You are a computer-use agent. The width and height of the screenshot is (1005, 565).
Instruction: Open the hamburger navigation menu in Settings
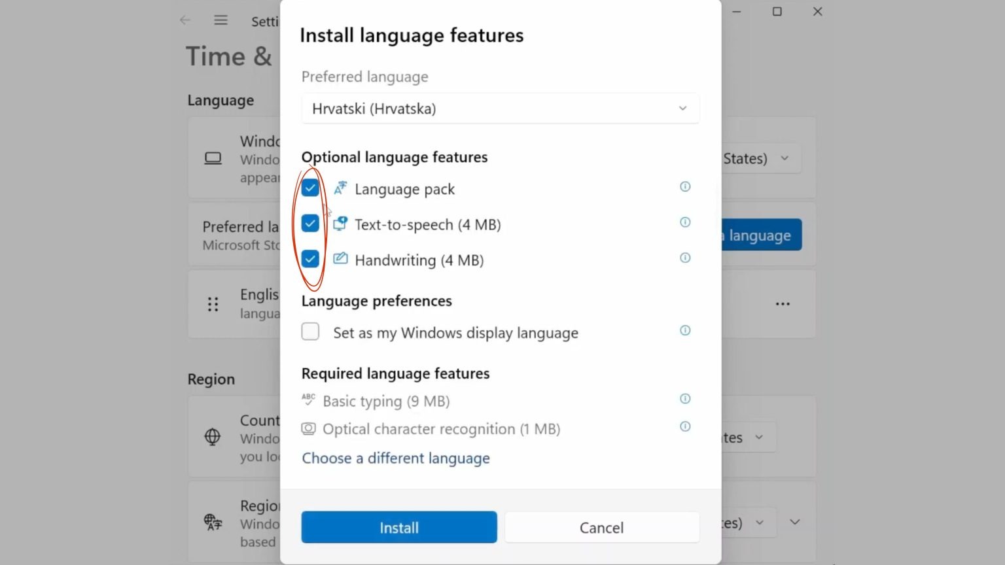[x=221, y=20]
